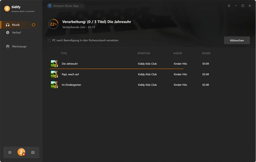Viewport: 256px width, 162px height.
Task: Click the KÜNSTLER column header
Action: tap(144, 53)
